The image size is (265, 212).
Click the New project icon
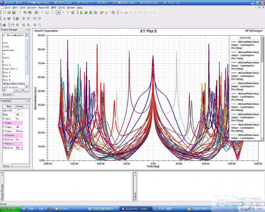pyautogui.click(x=4, y=12)
